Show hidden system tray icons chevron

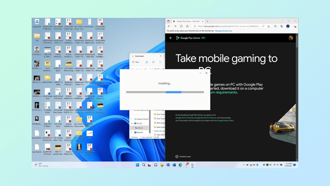click(244, 165)
